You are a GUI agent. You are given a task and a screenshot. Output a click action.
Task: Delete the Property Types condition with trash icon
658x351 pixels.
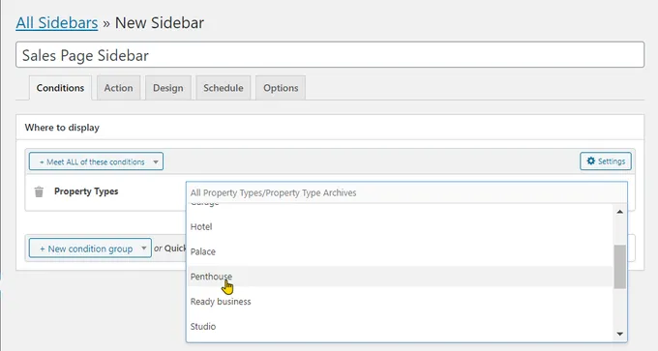[39, 191]
